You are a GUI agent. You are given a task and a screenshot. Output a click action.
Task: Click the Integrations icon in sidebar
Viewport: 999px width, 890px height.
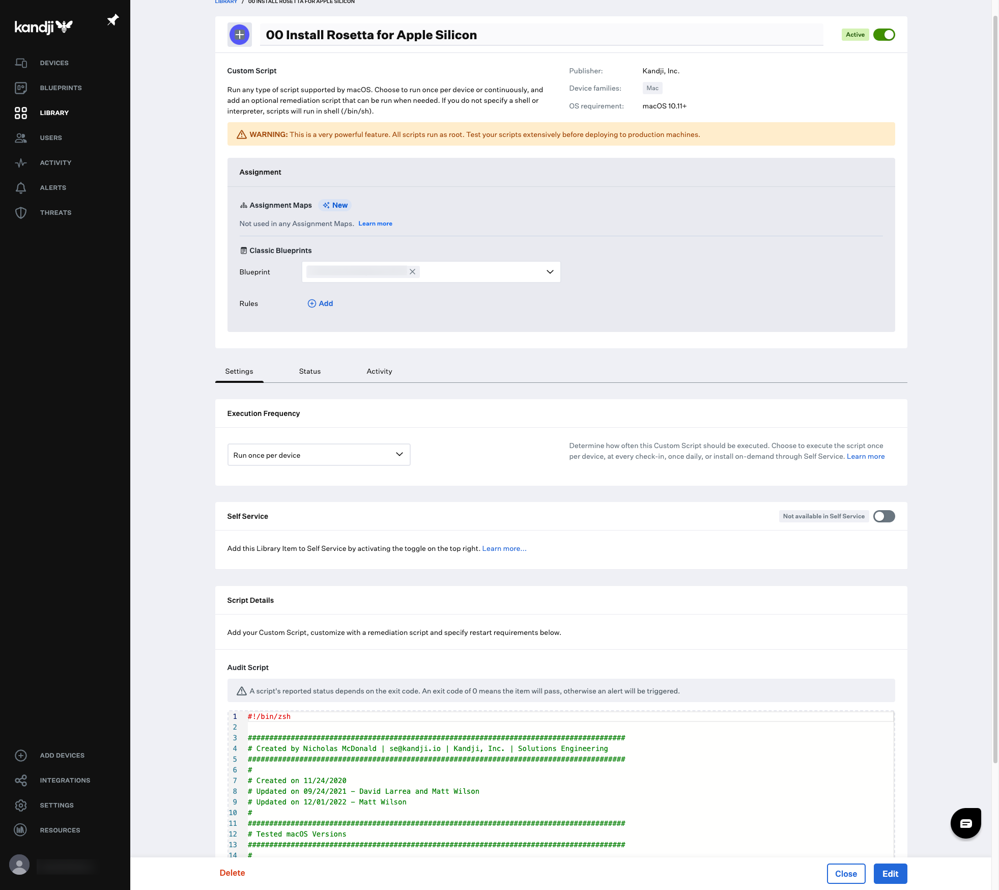point(21,780)
